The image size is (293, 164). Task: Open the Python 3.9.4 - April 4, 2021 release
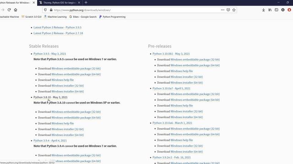[x=50, y=141]
